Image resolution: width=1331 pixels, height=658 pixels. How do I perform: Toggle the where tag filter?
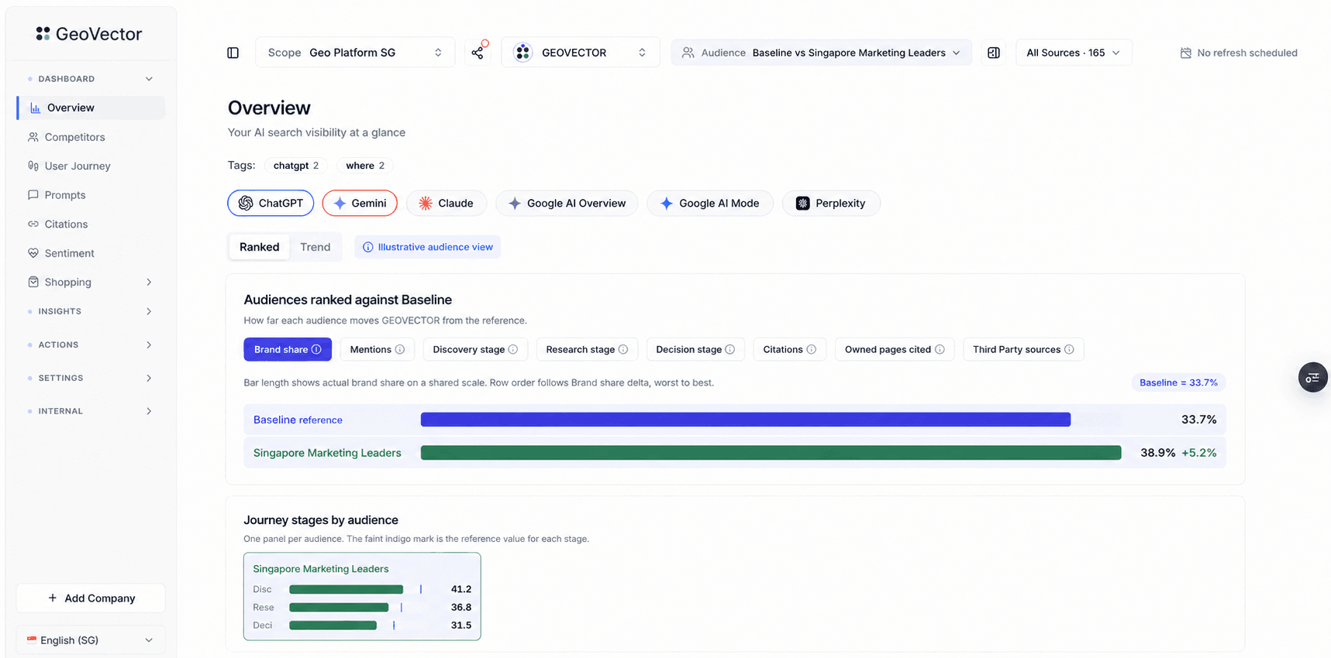pyautogui.click(x=365, y=166)
